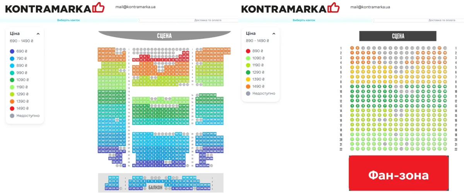
Task: Click the orange 1490 ₴ dot in right legend
Action: point(248,86)
